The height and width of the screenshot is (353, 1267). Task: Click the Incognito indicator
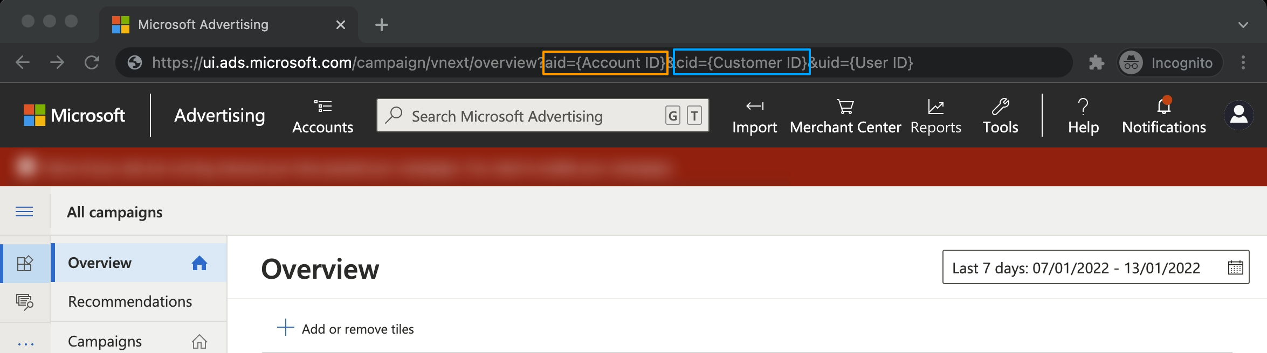point(1169,62)
